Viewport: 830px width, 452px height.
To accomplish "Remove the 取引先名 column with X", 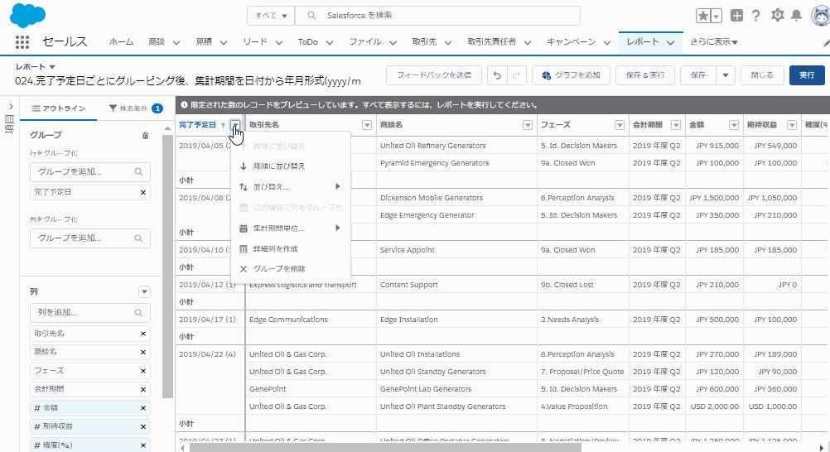I will tap(143, 334).
